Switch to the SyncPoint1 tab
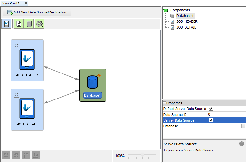This screenshot has width=247, height=163. click(x=12, y=3)
